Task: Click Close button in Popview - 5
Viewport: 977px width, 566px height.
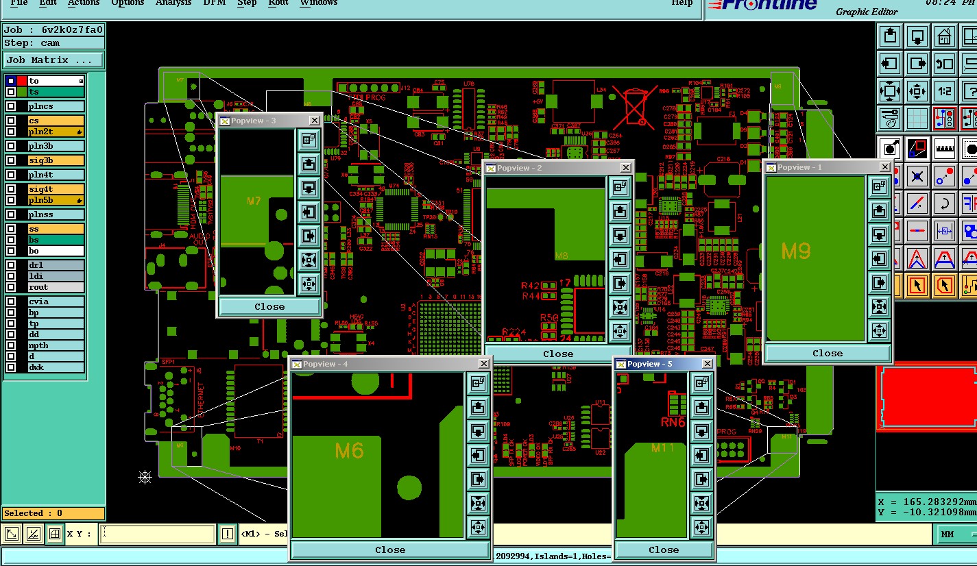Action: [664, 550]
